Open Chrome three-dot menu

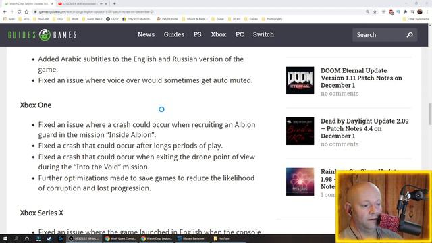[x=427, y=12]
